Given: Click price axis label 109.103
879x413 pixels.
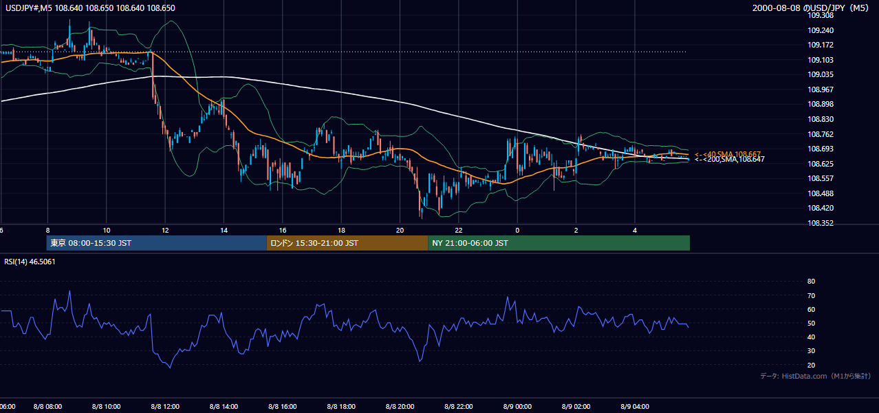Looking at the screenshot, I should (x=819, y=60).
